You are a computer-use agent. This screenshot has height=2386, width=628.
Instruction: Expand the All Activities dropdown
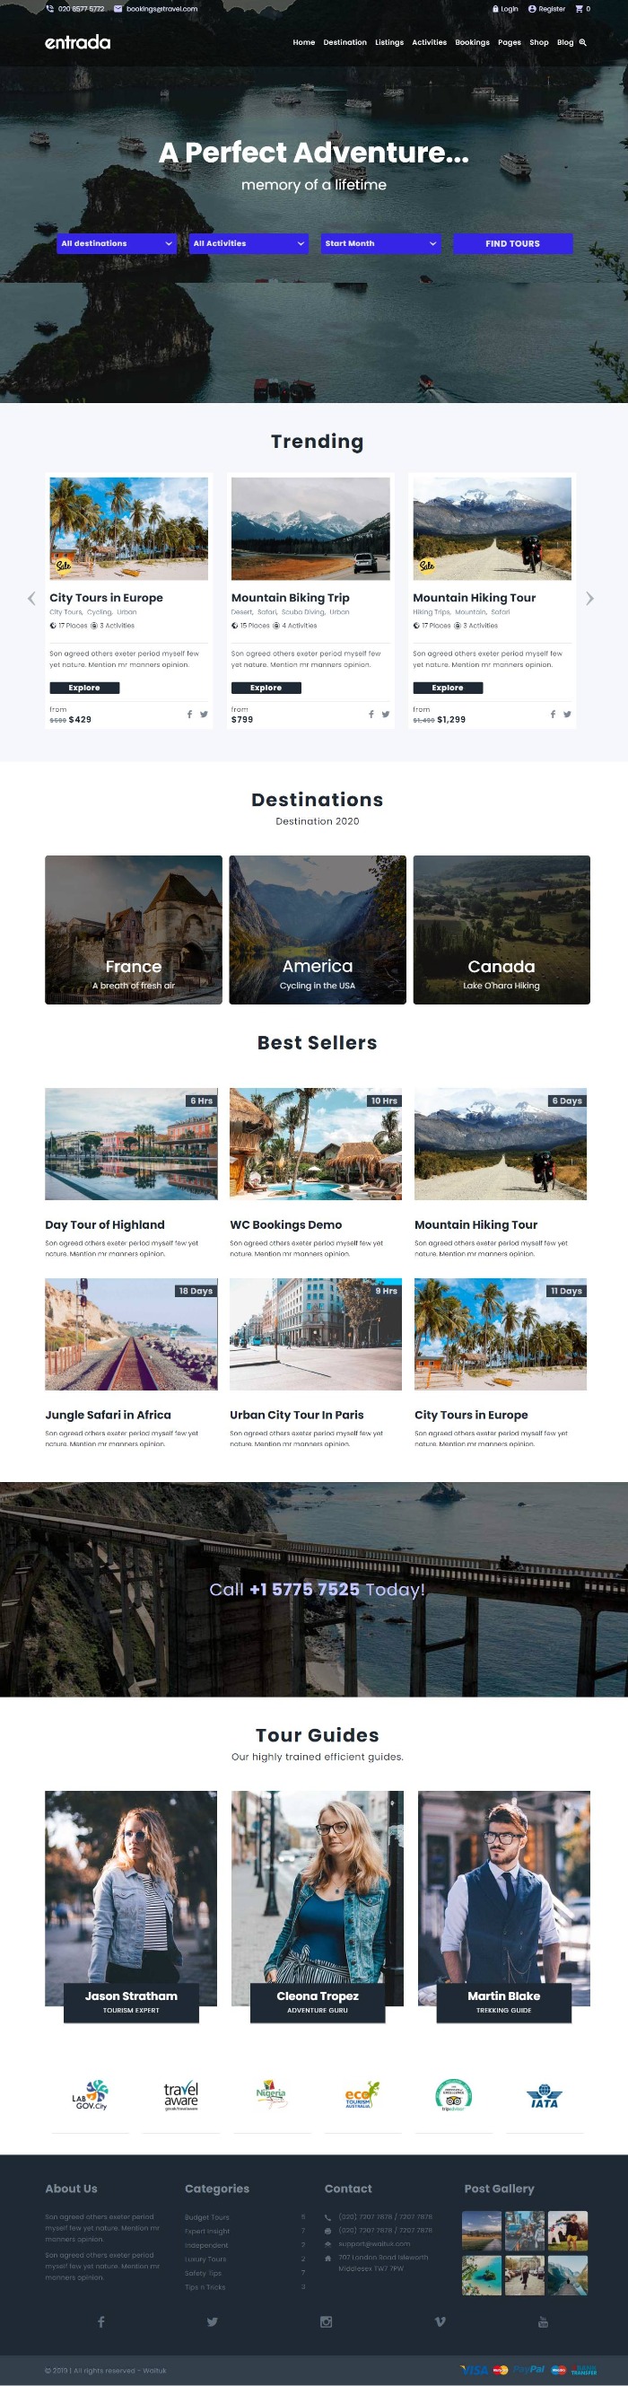tap(249, 243)
